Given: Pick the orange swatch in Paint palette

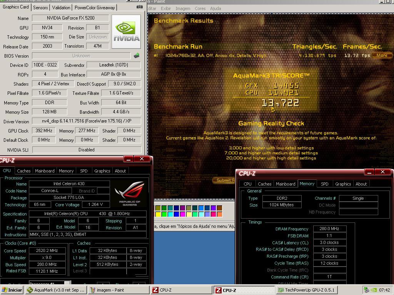Looking at the screenshot, I should click(x=219, y=214).
